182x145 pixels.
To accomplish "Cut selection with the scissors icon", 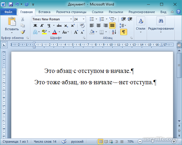I will point(23,19).
